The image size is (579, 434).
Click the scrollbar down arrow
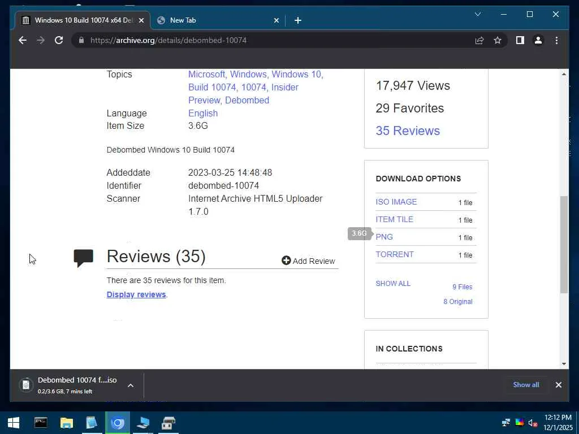tap(564, 364)
